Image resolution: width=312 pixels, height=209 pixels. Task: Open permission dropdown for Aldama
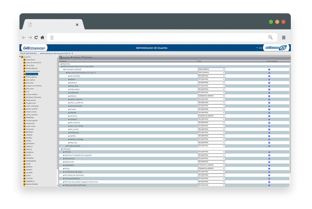coord(211,96)
